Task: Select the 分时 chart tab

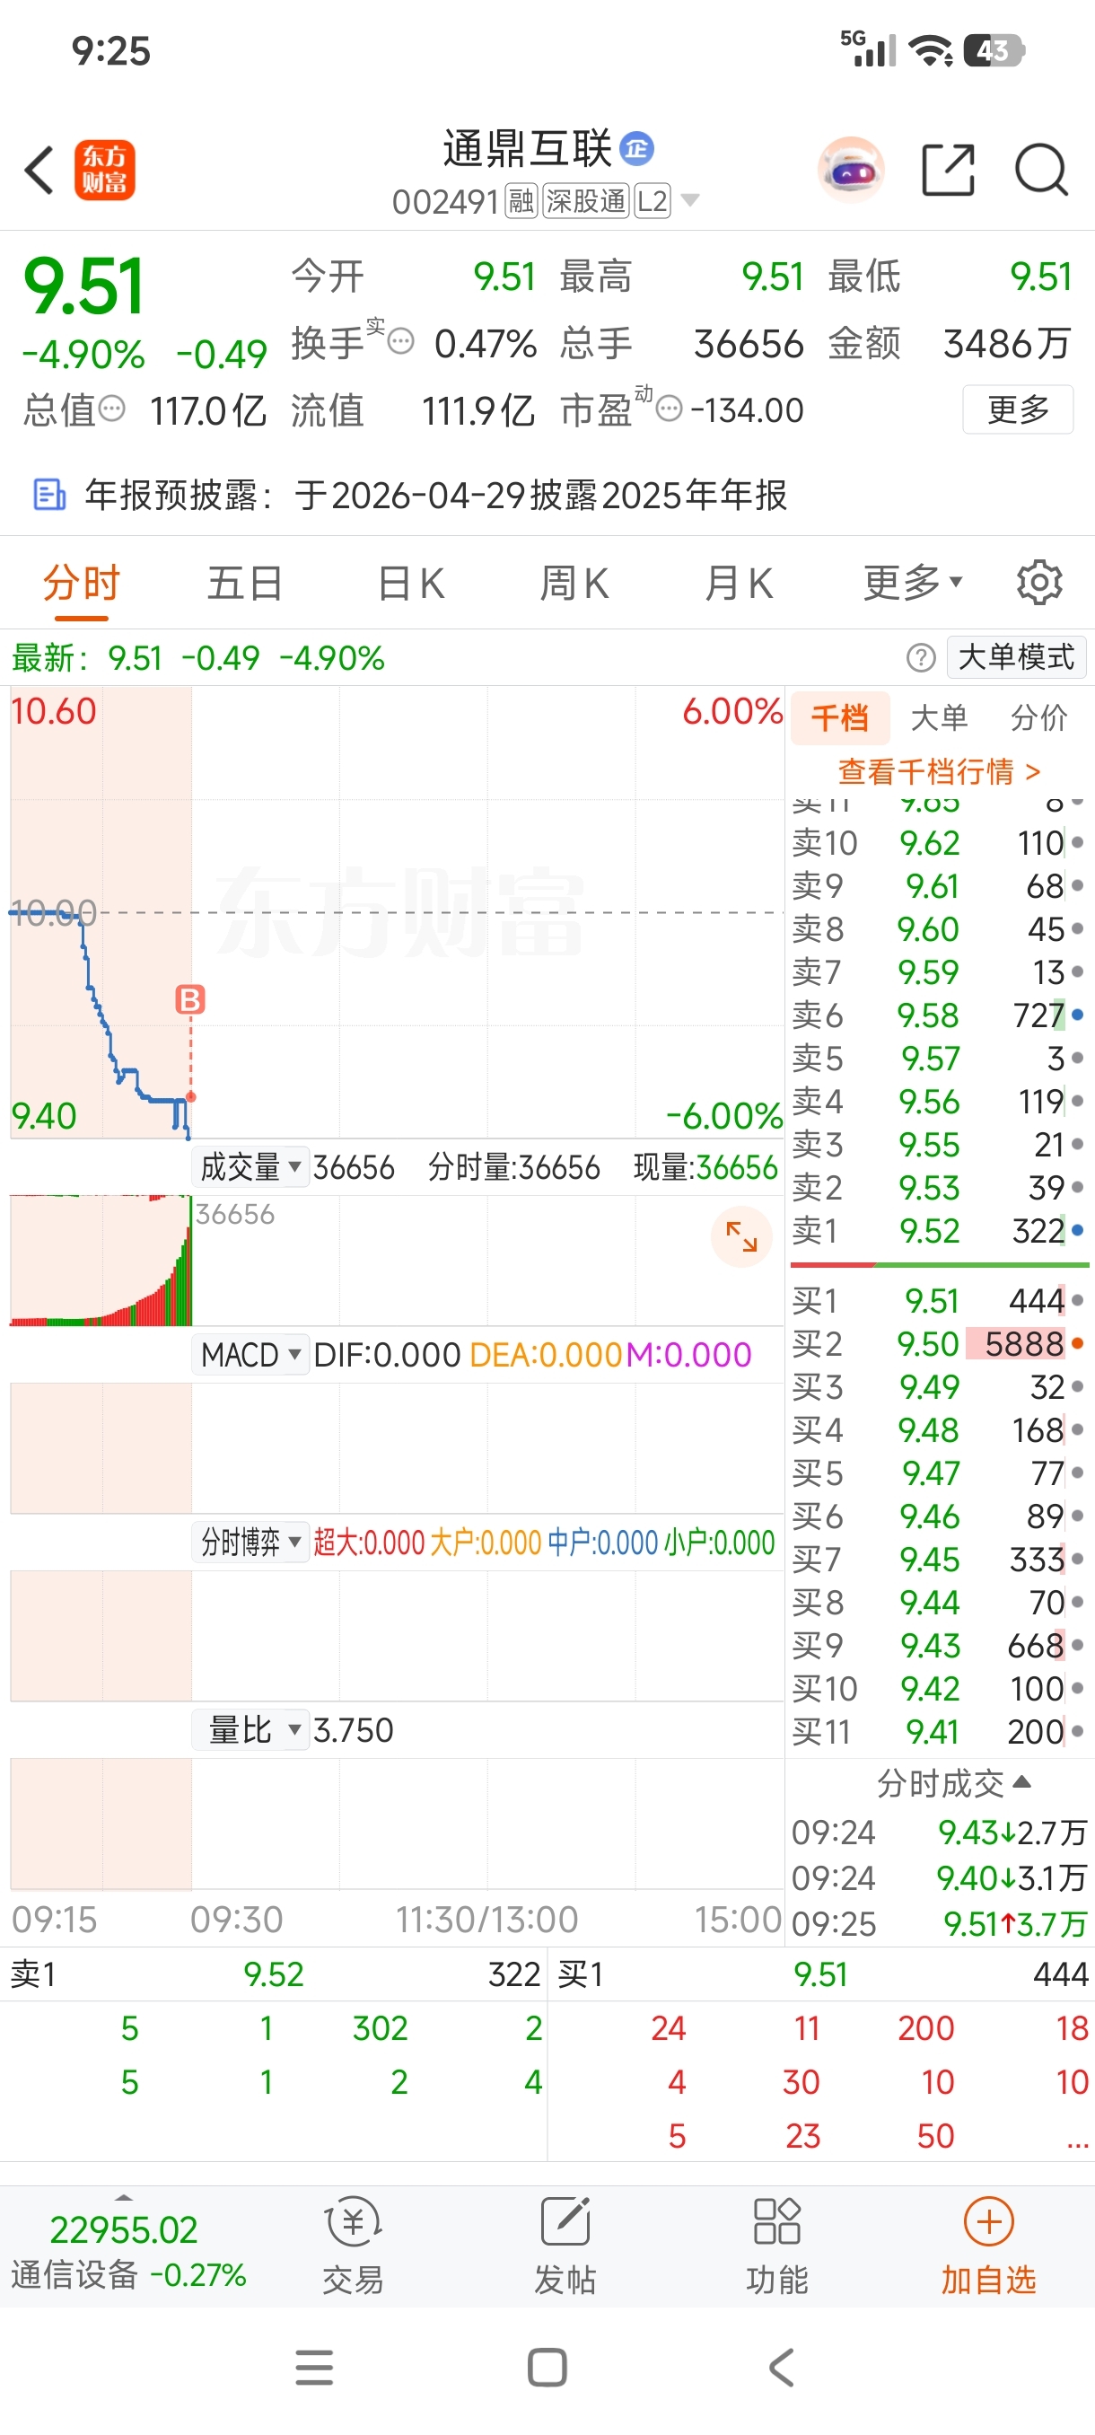Action: click(x=82, y=584)
